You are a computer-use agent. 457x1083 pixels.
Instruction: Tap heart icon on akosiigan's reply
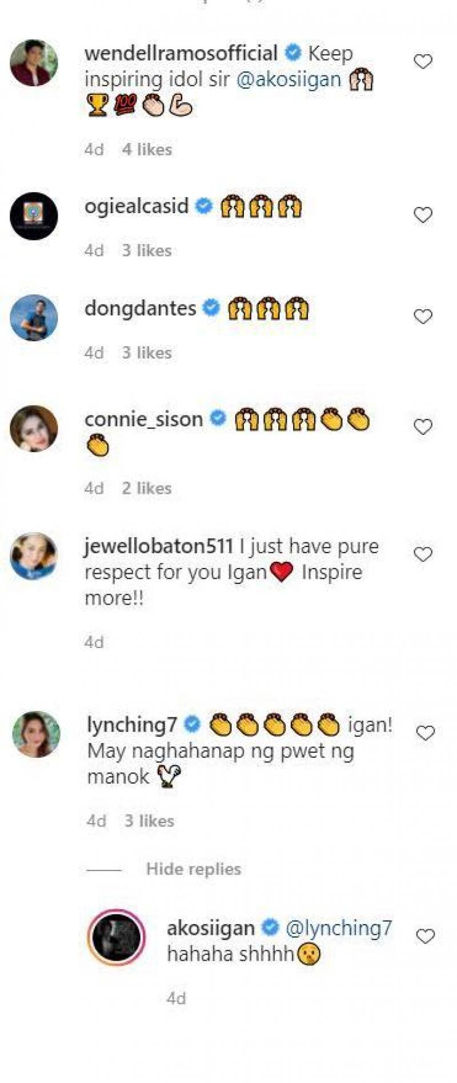[x=426, y=936]
